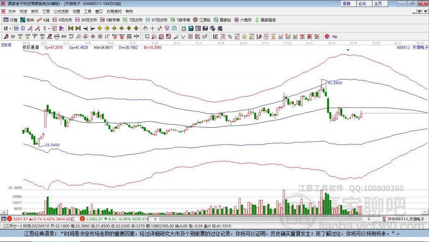Image resolution: width=429 pixels, height=242 pixels.
Task: Open the 设置 menu
Action: point(76,11)
